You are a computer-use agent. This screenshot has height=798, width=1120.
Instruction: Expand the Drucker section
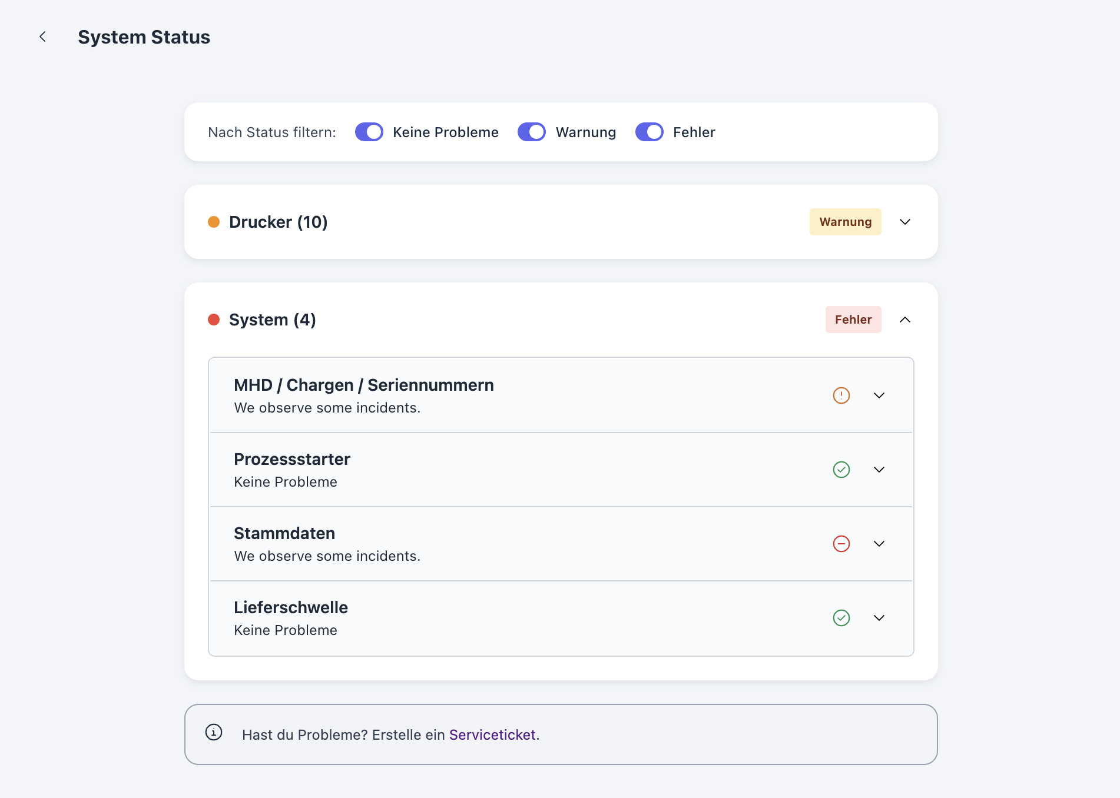click(905, 222)
